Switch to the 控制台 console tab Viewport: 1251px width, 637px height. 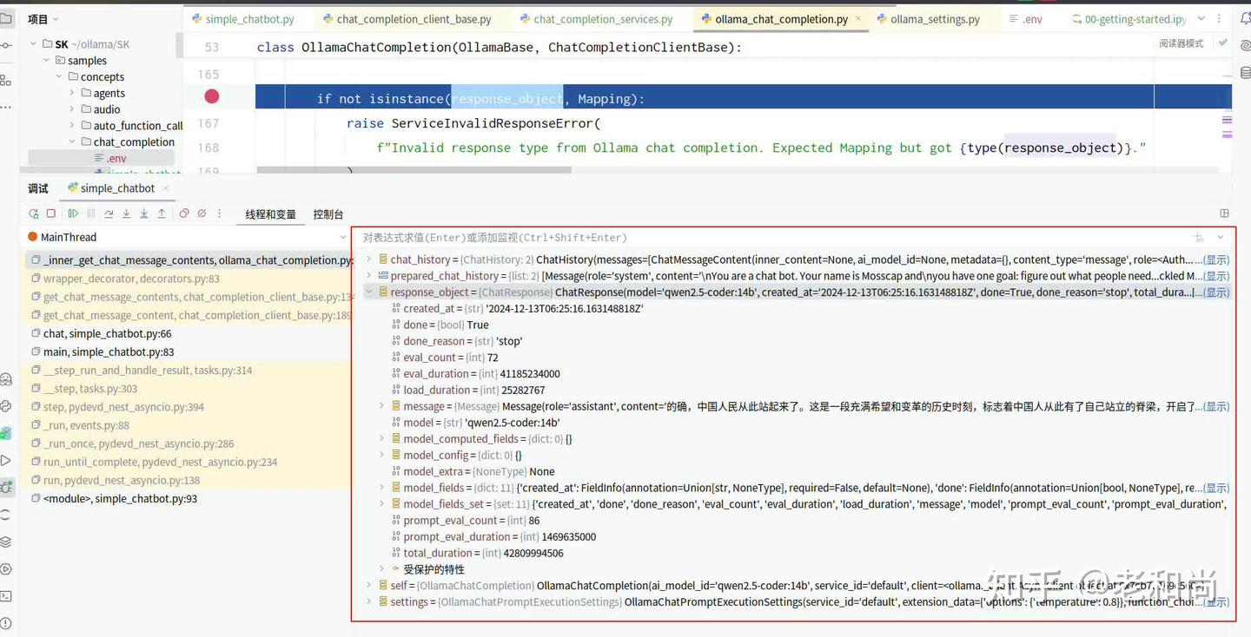point(328,213)
